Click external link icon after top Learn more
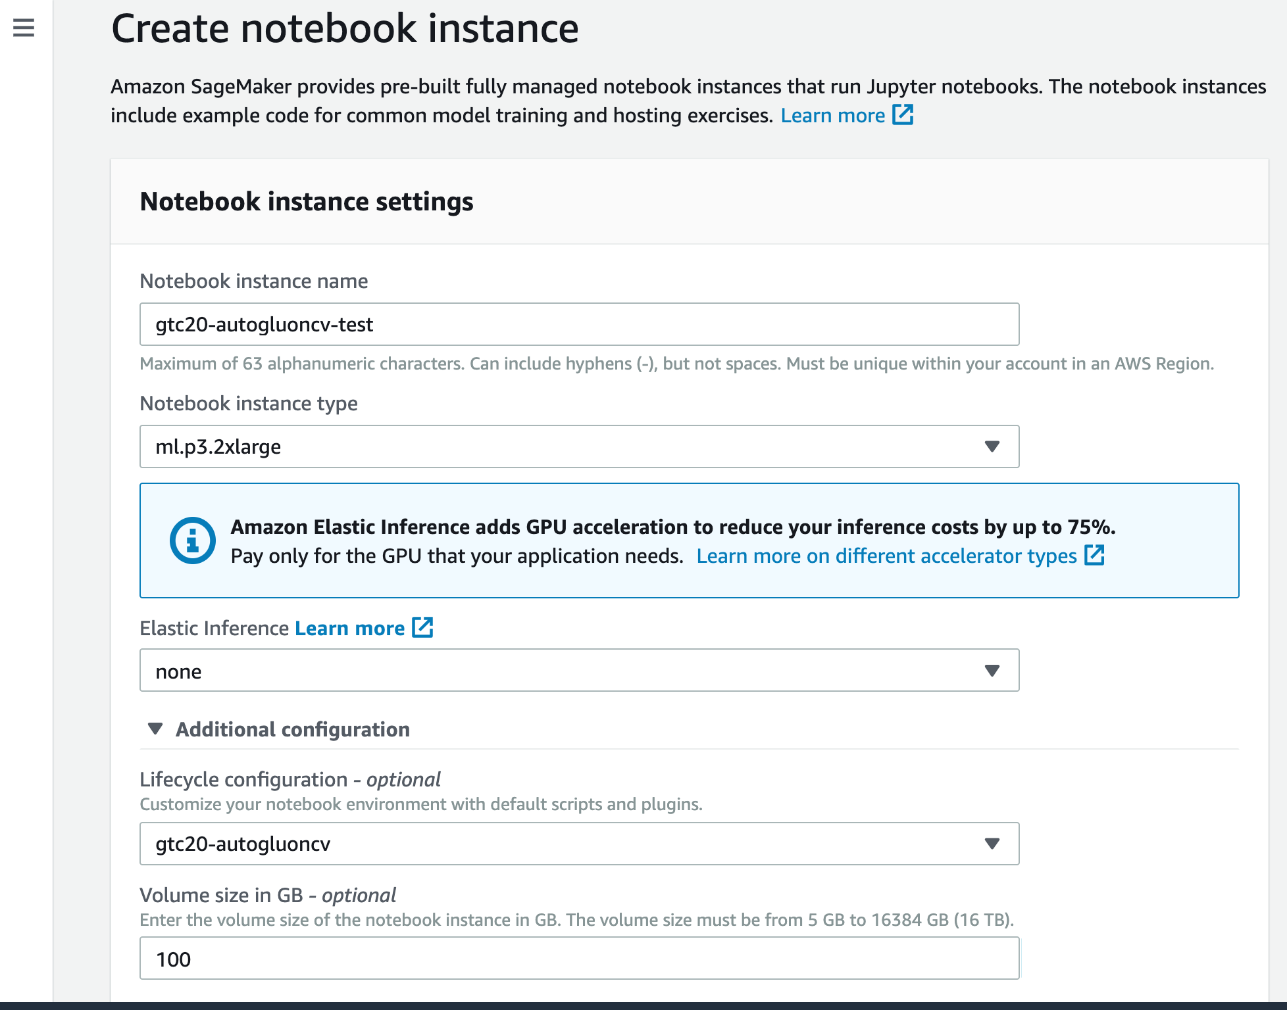This screenshot has height=1010, width=1287. (x=903, y=115)
